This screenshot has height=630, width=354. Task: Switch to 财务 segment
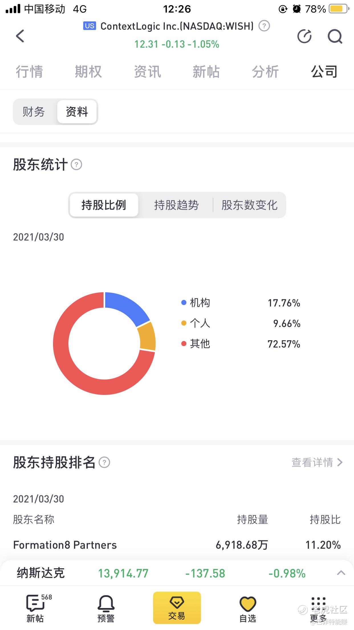34,112
